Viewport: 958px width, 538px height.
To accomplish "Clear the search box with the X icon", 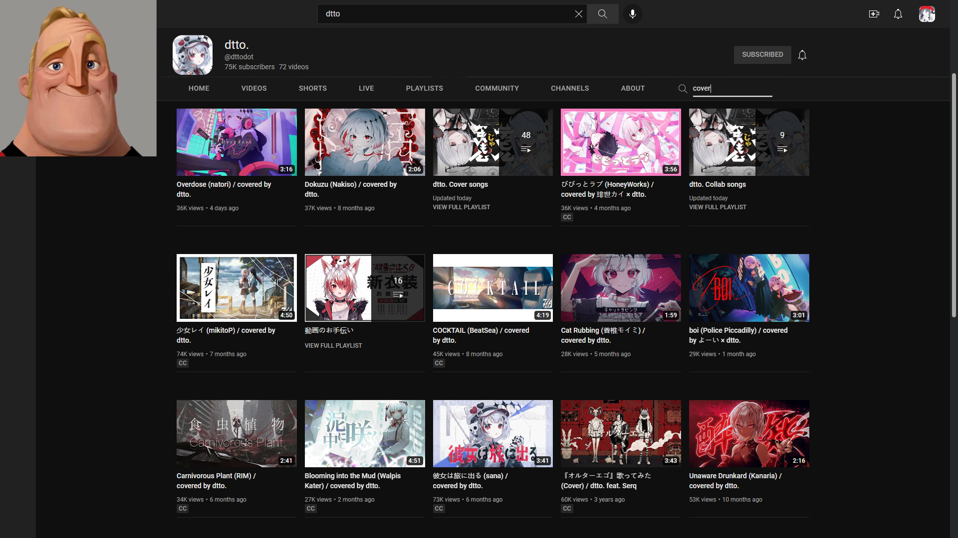I will pyautogui.click(x=578, y=14).
